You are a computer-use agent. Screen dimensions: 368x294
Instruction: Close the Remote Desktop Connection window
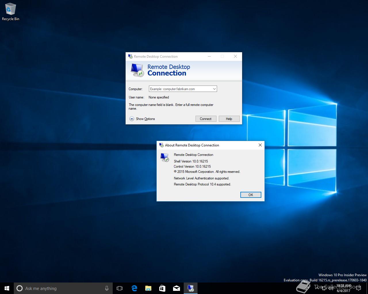point(235,56)
